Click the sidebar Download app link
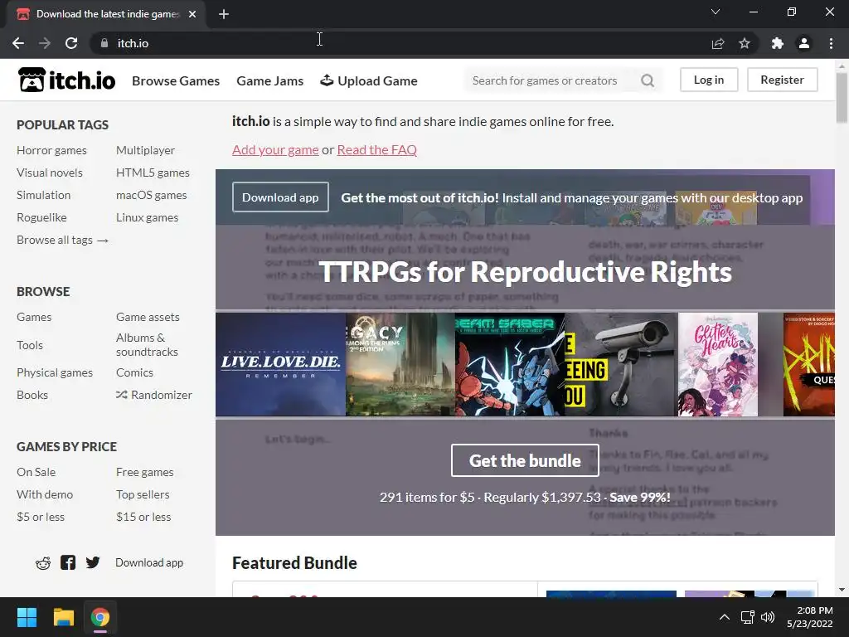 pos(149,562)
